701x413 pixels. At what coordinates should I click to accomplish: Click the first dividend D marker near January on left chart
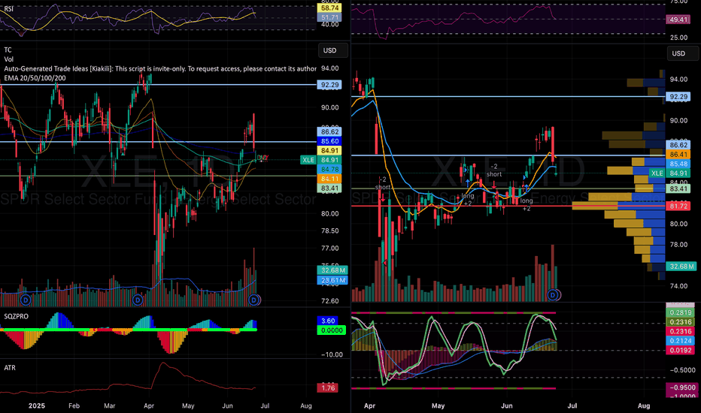pos(26,300)
